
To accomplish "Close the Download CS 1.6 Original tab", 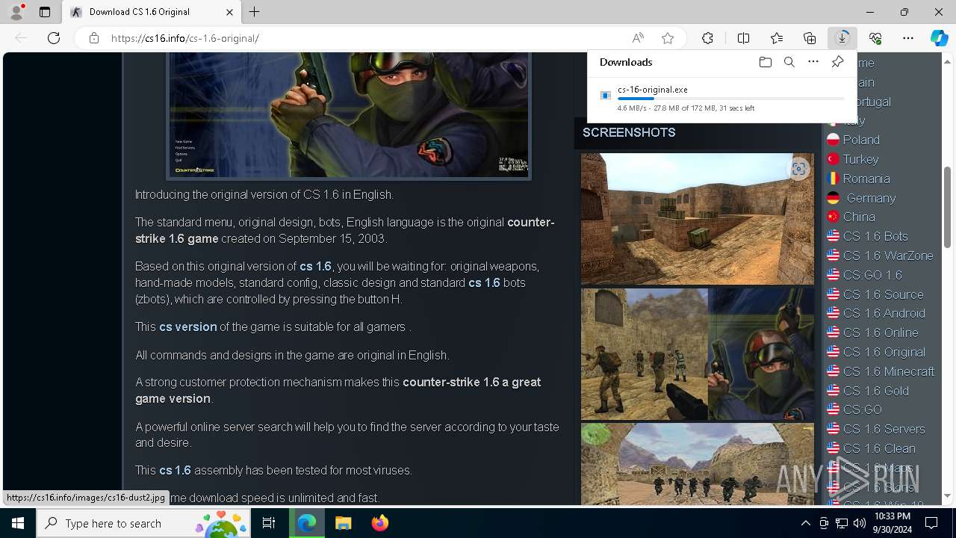I will 229,12.
